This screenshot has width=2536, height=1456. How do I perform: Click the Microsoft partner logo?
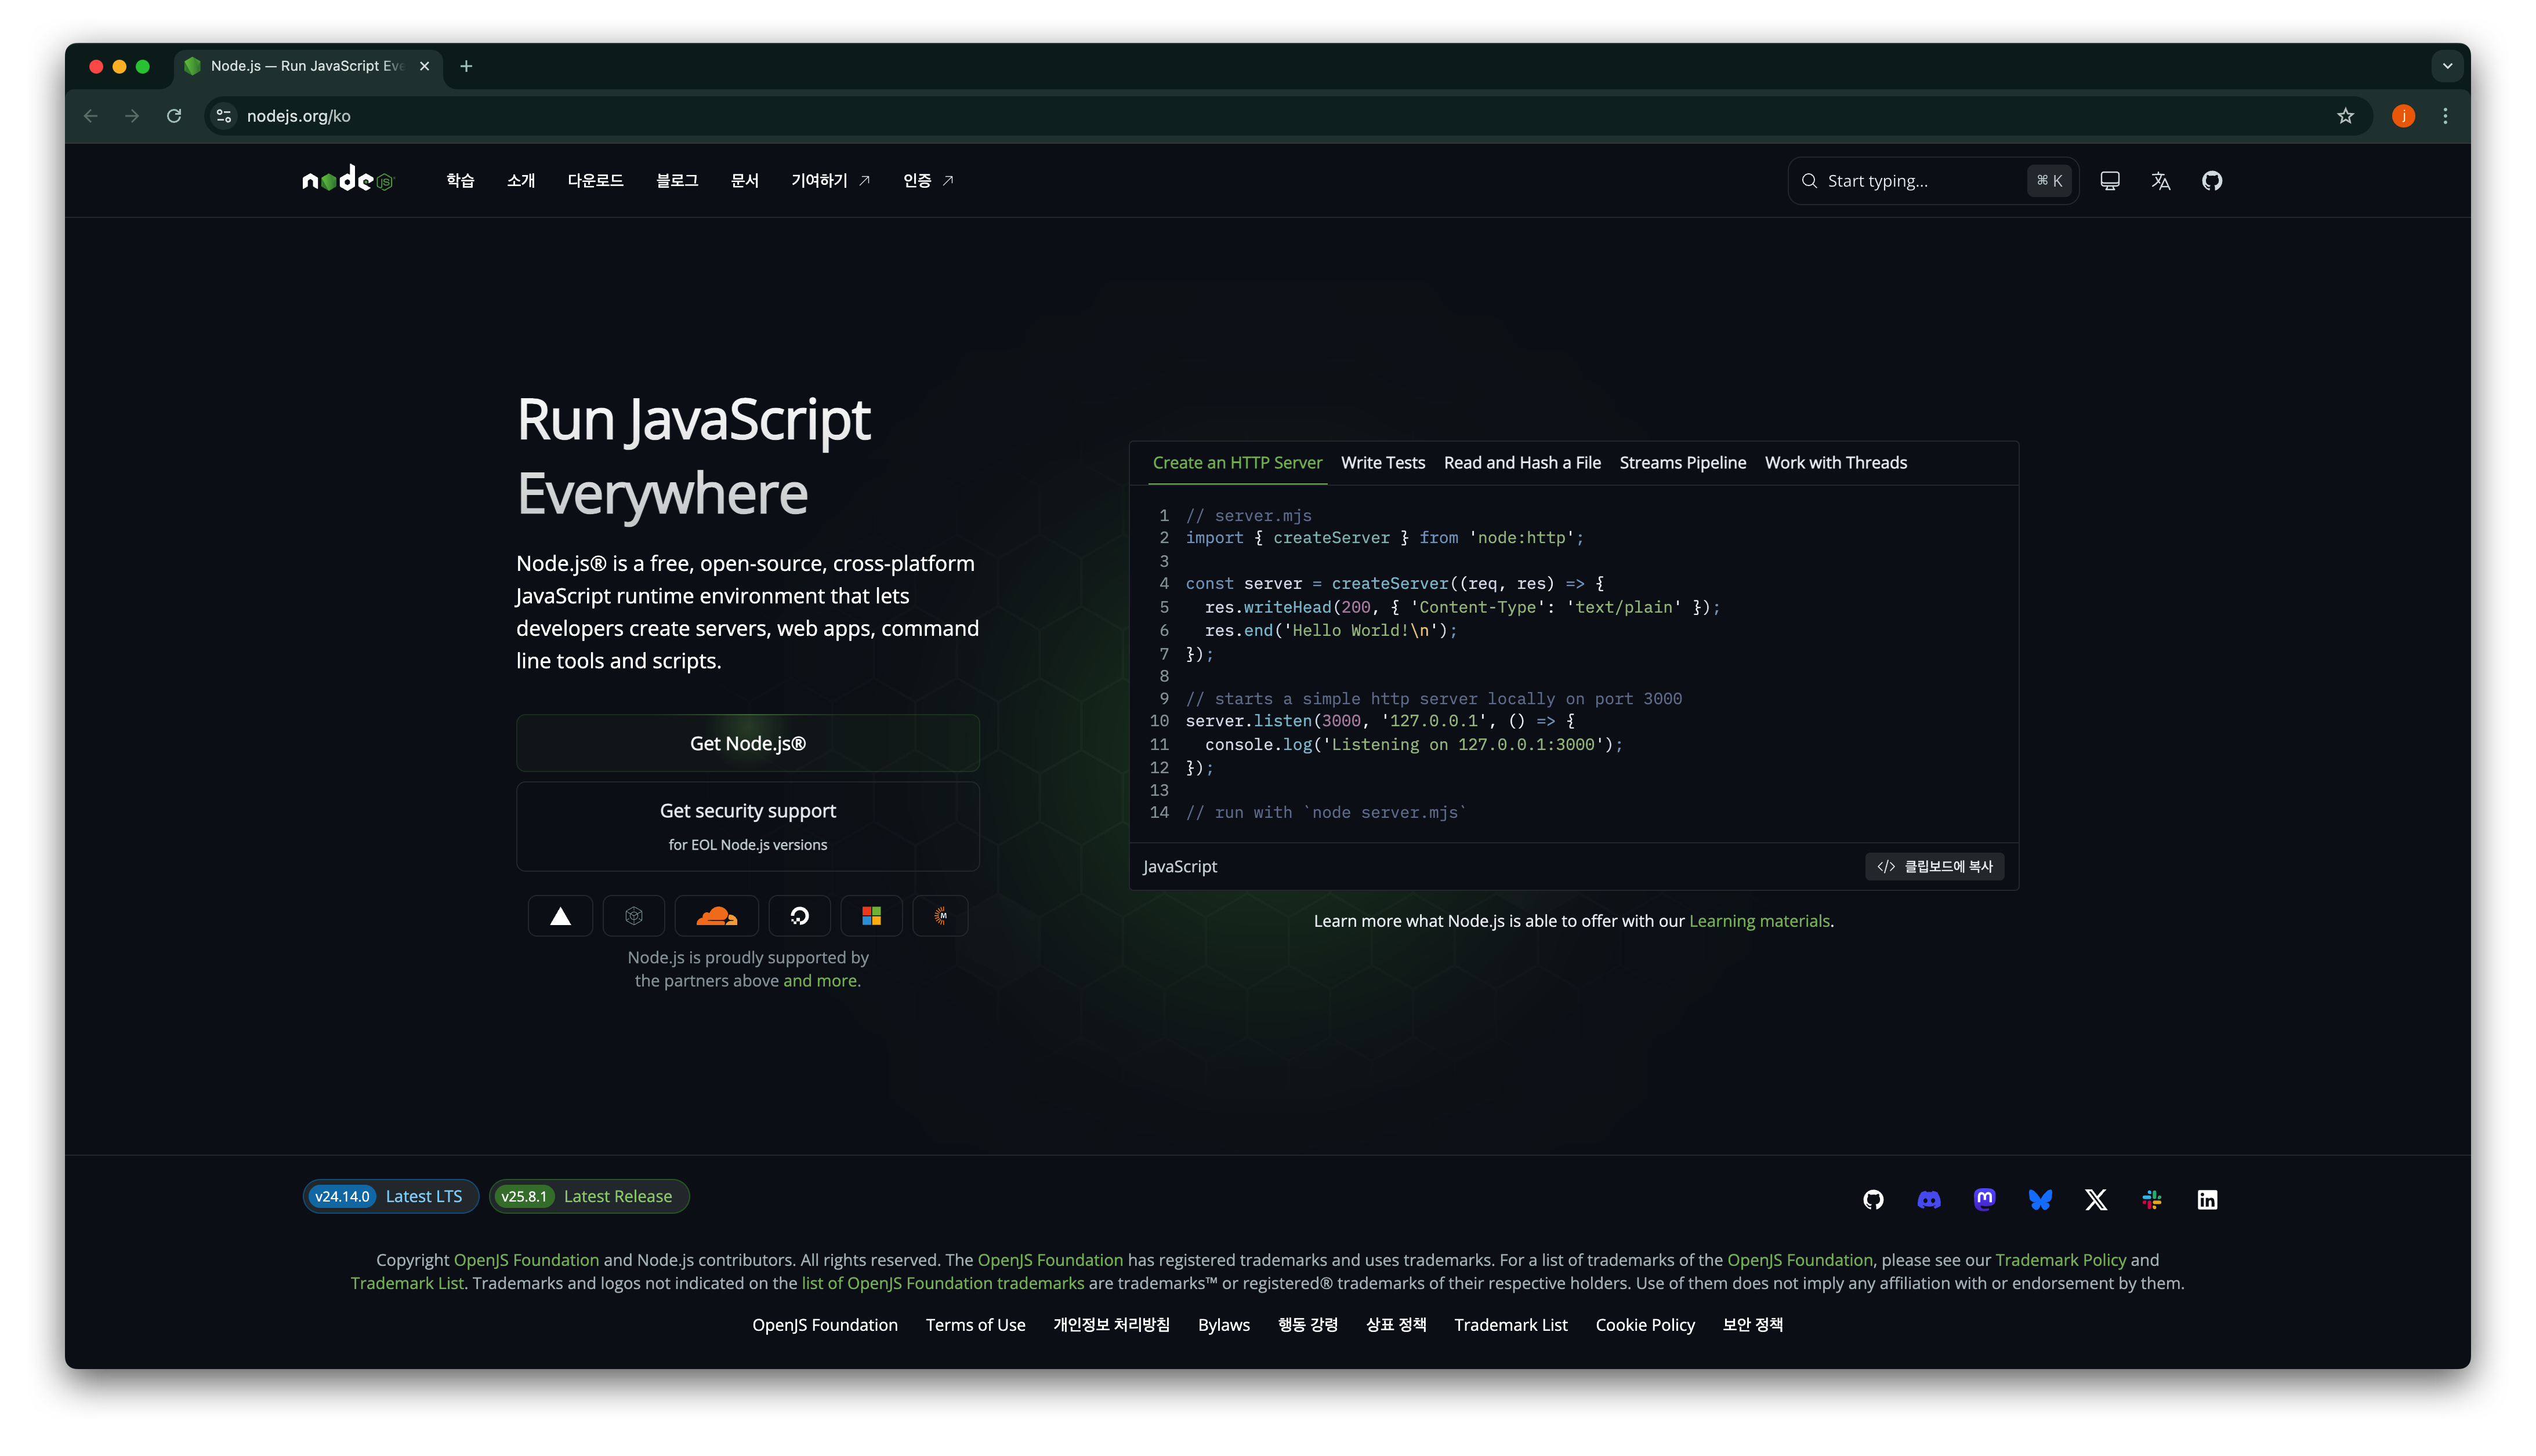[x=872, y=915]
